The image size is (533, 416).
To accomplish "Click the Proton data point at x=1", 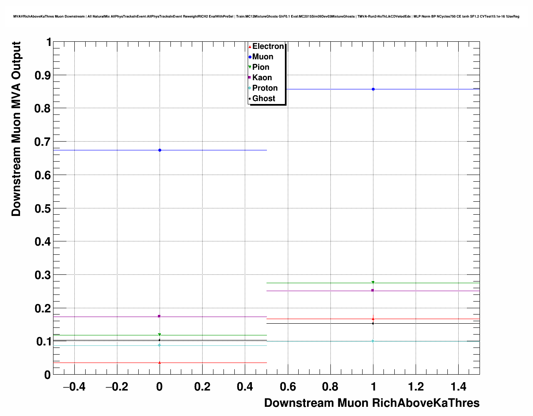I will [373, 341].
